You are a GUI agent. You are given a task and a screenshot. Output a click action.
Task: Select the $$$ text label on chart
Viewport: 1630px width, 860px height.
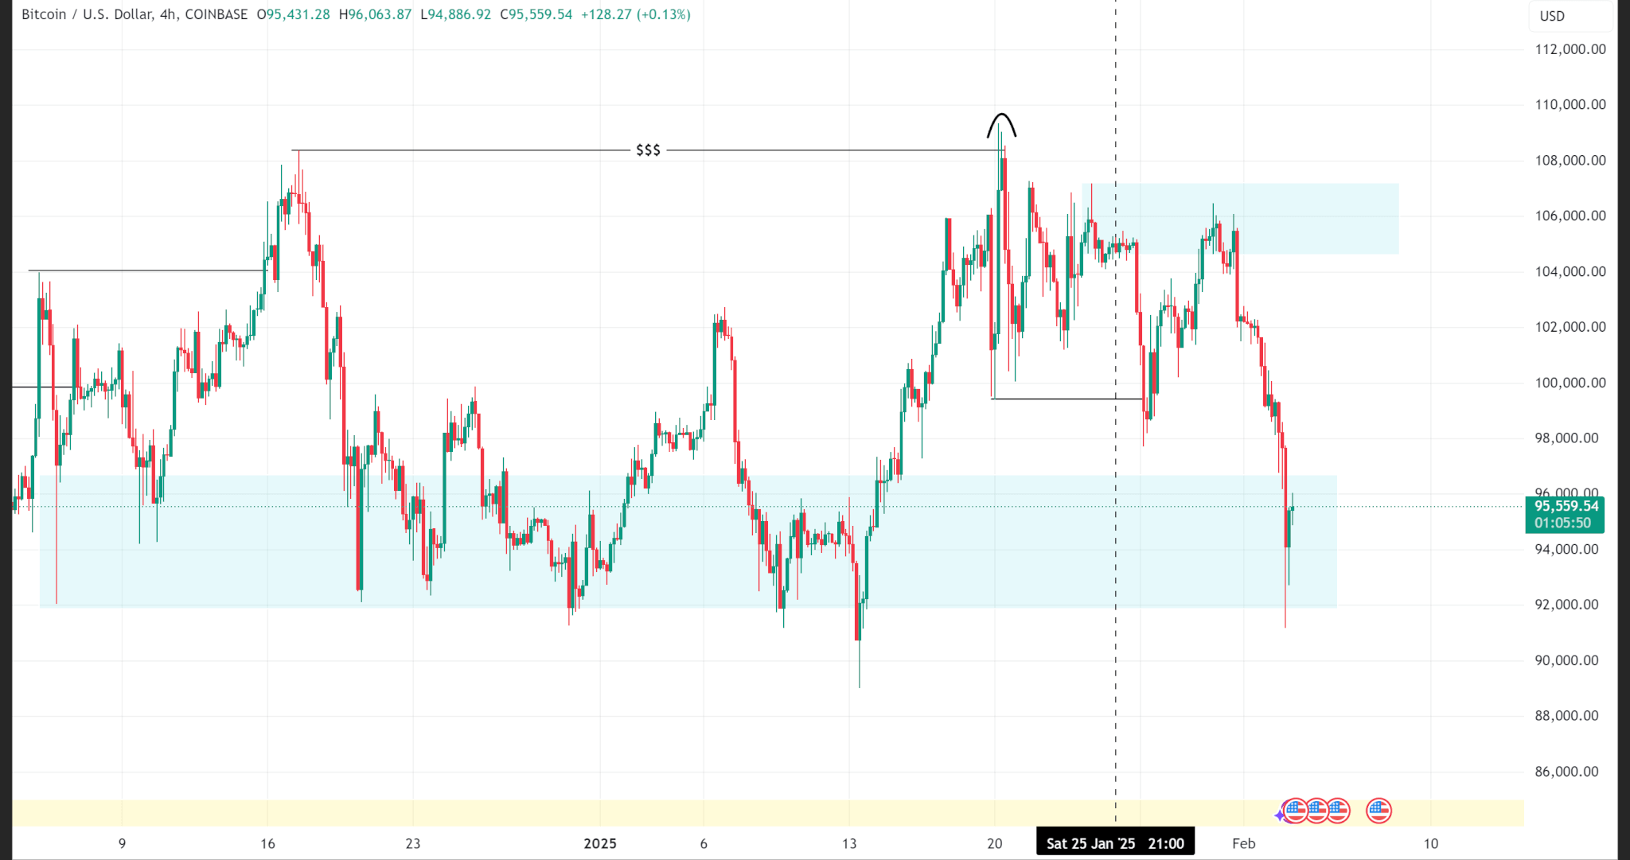[x=648, y=150]
